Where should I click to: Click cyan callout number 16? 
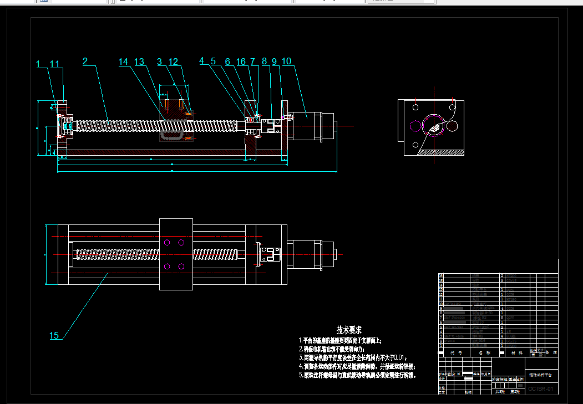pyautogui.click(x=241, y=62)
